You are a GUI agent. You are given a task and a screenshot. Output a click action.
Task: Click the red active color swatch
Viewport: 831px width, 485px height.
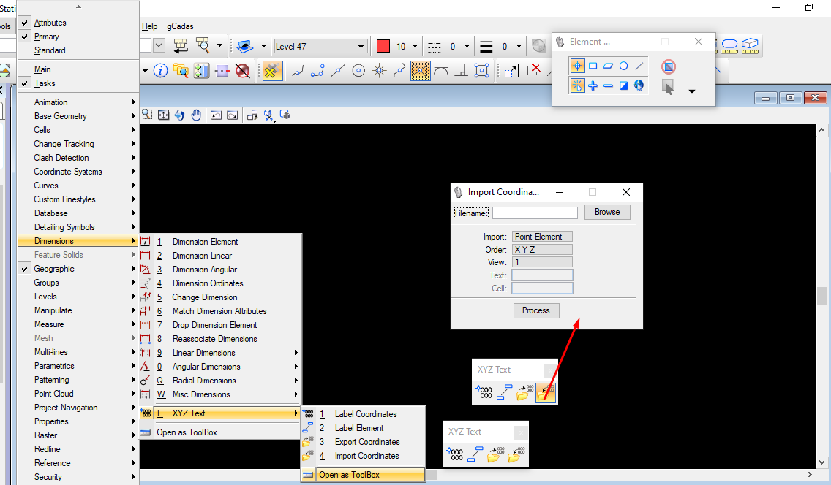(383, 47)
